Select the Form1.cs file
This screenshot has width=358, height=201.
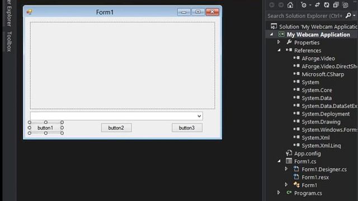point(305,161)
